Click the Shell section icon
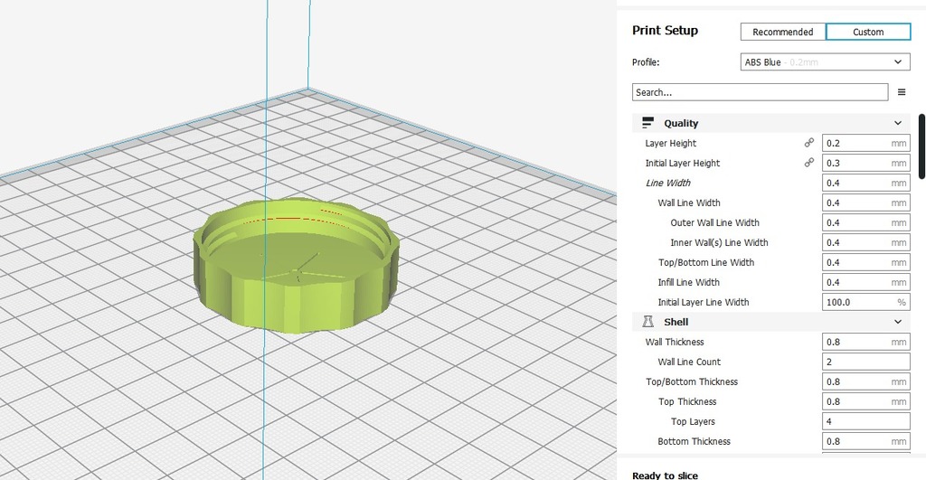The height and width of the screenshot is (480, 926). [x=647, y=322]
